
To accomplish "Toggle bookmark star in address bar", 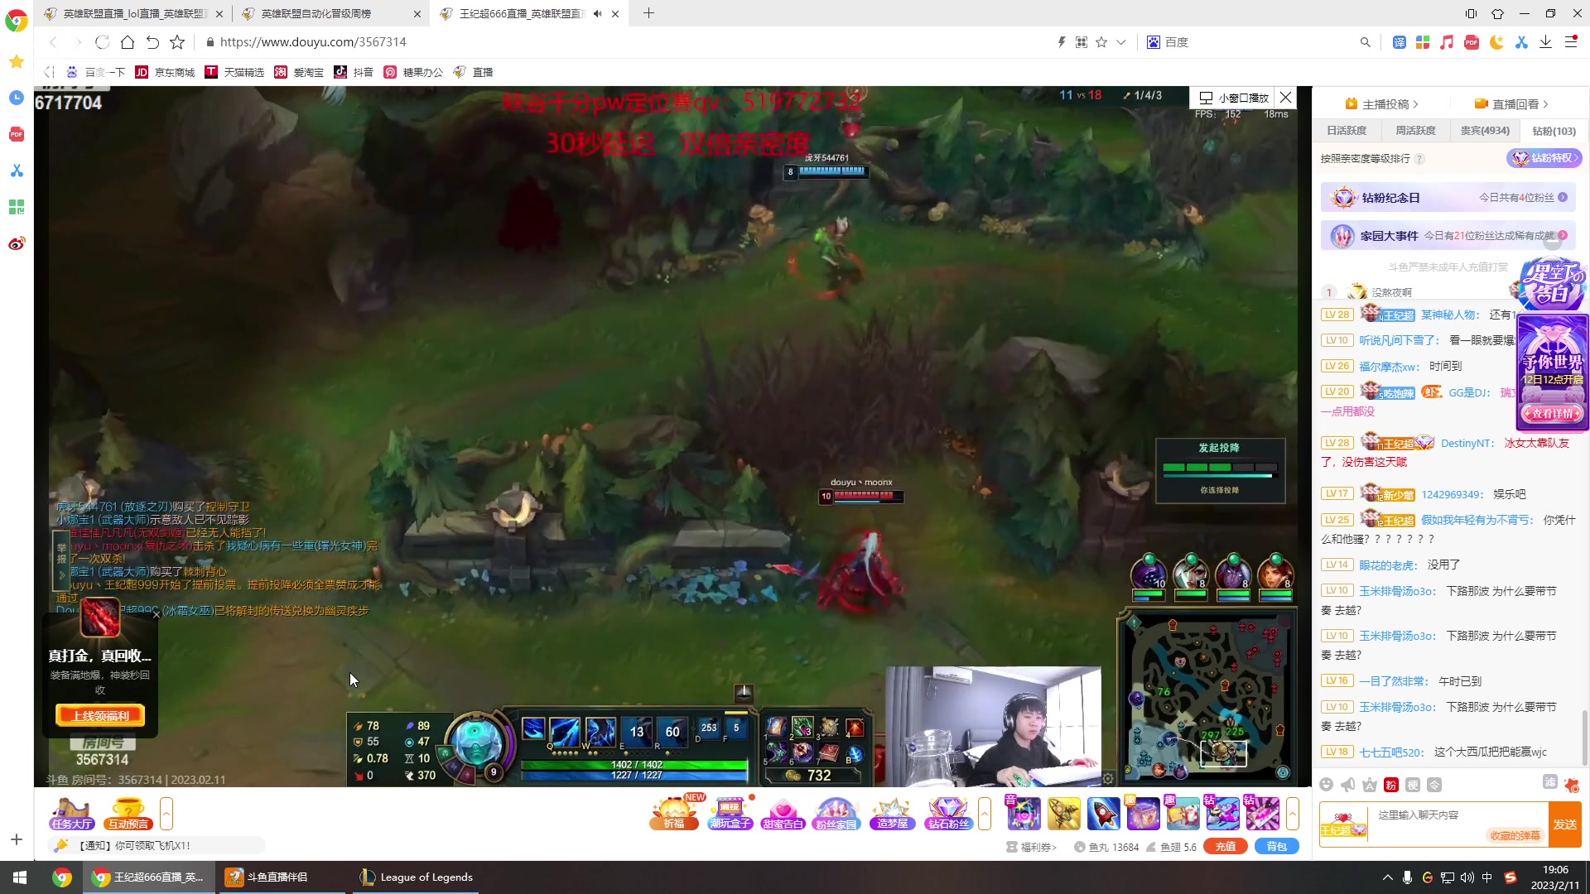I will [x=1101, y=42].
